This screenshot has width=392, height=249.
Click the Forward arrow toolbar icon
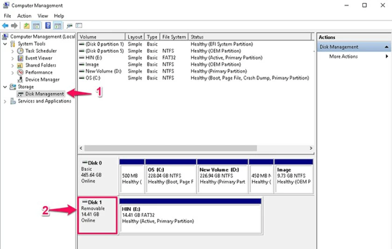click(14, 26)
